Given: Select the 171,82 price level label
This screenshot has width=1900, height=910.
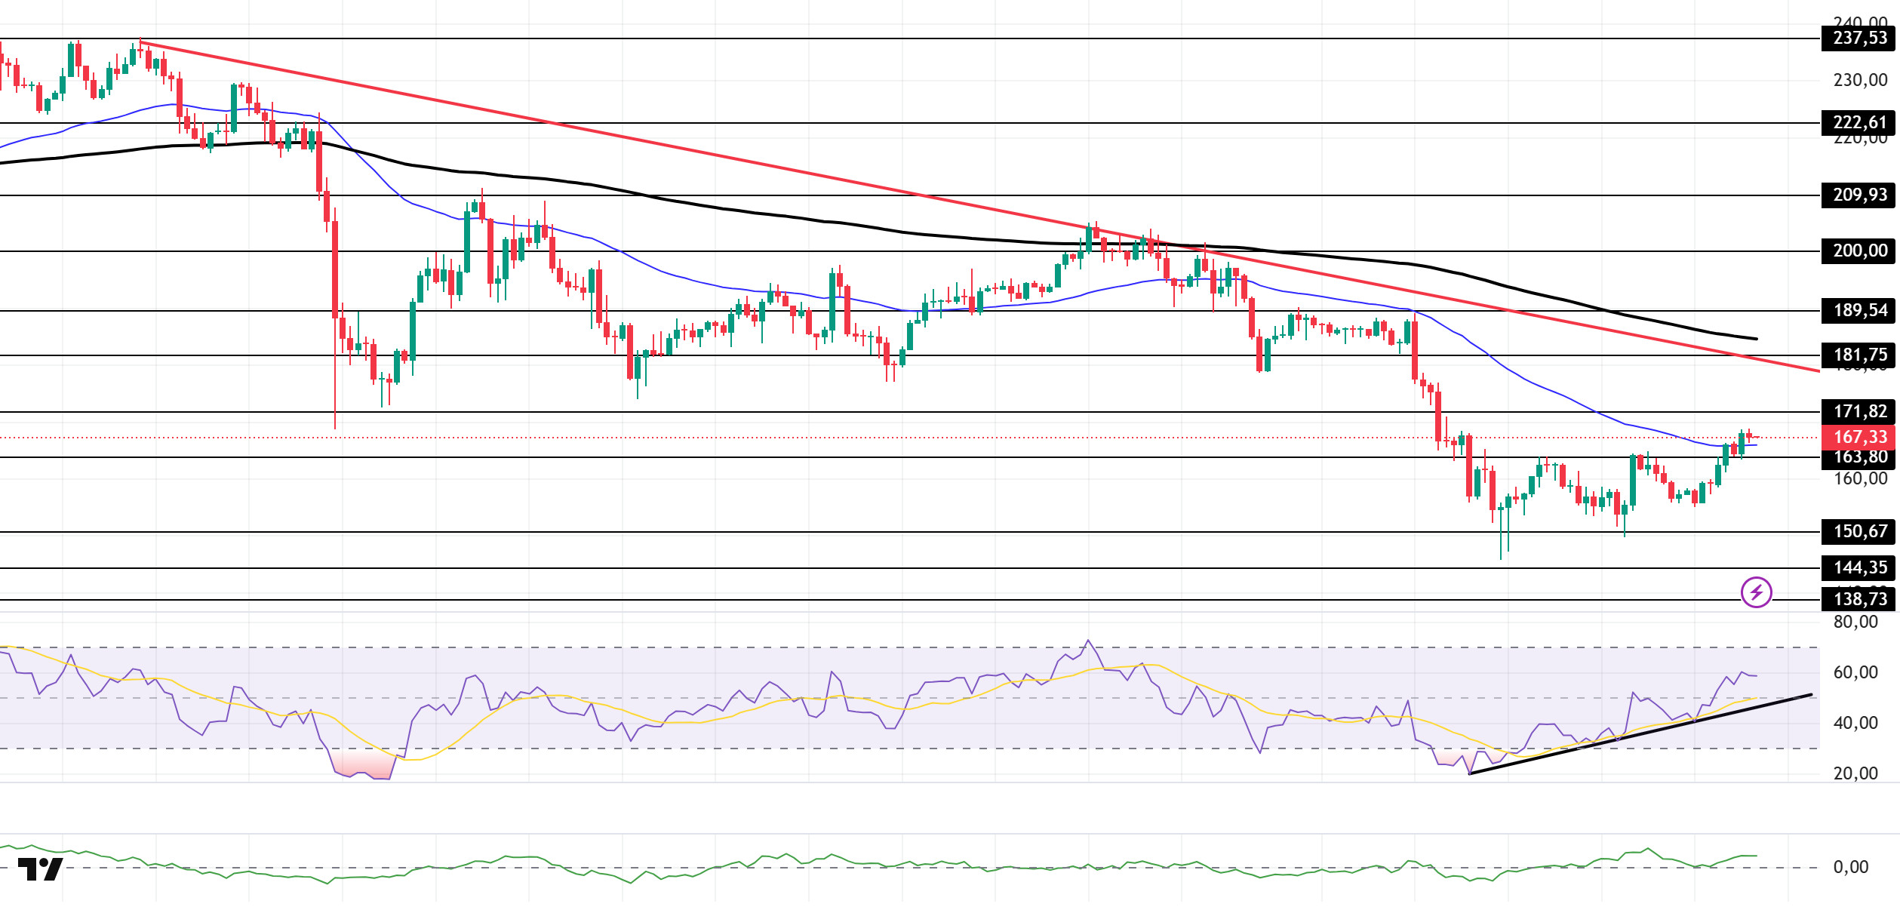Looking at the screenshot, I should pyautogui.click(x=1859, y=412).
